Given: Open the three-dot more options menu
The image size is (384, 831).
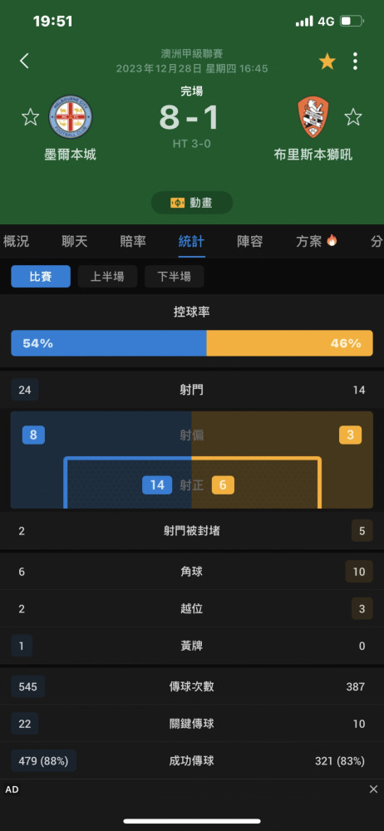Looking at the screenshot, I should click(x=355, y=61).
